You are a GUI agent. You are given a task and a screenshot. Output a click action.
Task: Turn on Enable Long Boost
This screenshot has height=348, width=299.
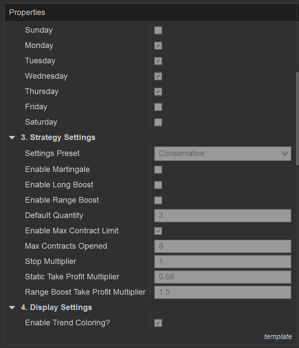(x=158, y=185)
